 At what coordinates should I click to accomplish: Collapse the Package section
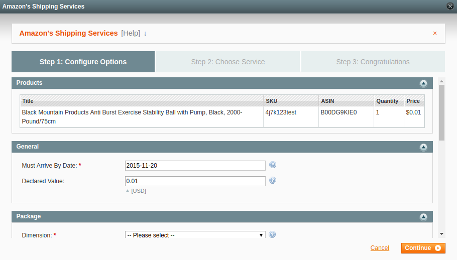423,217
